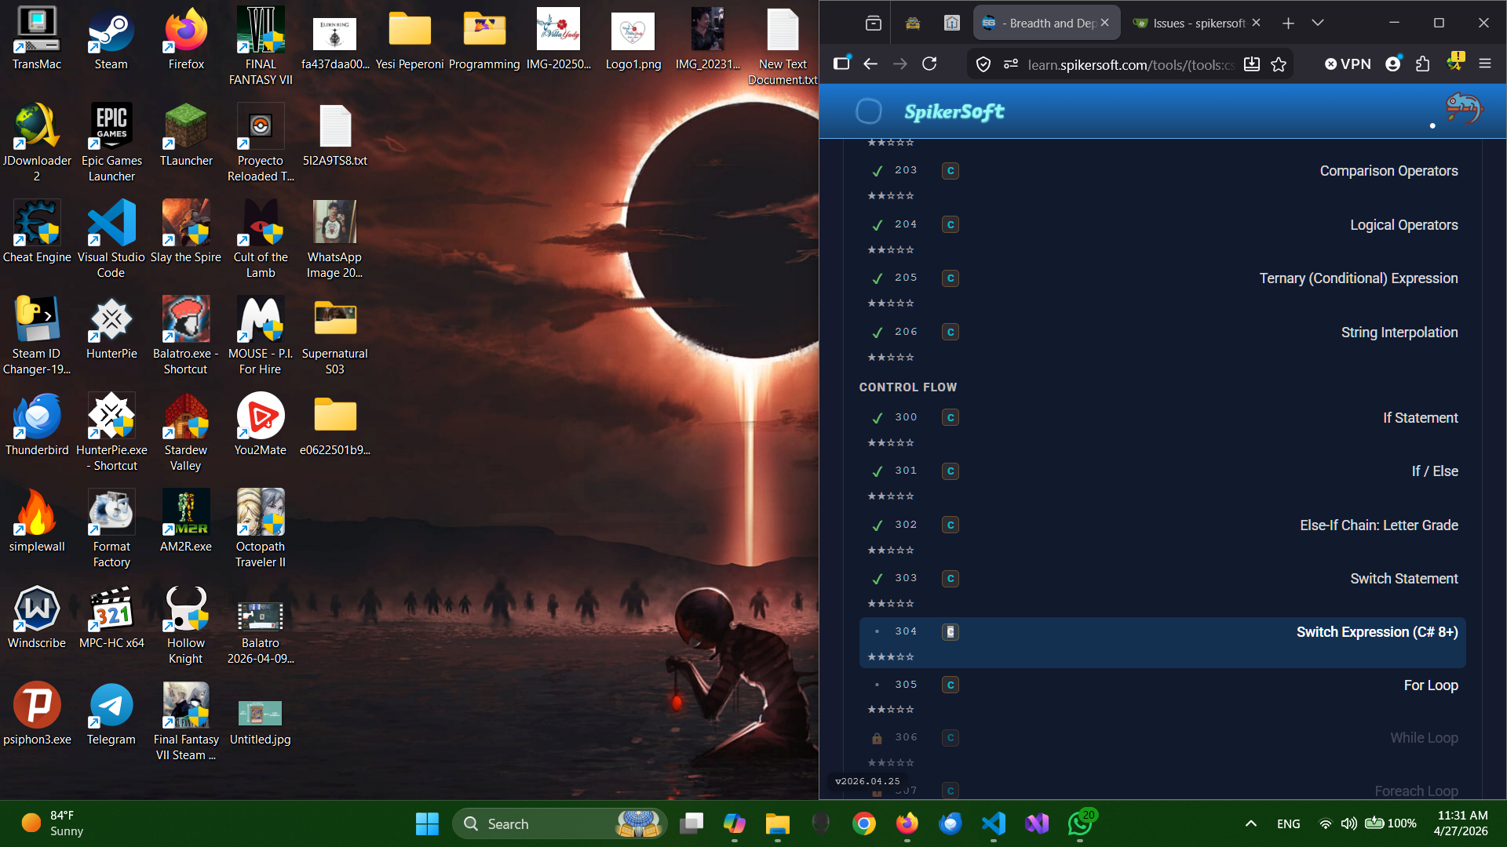
Task: Open Chrome from the Windows taskbar
Action: (863, 823)
